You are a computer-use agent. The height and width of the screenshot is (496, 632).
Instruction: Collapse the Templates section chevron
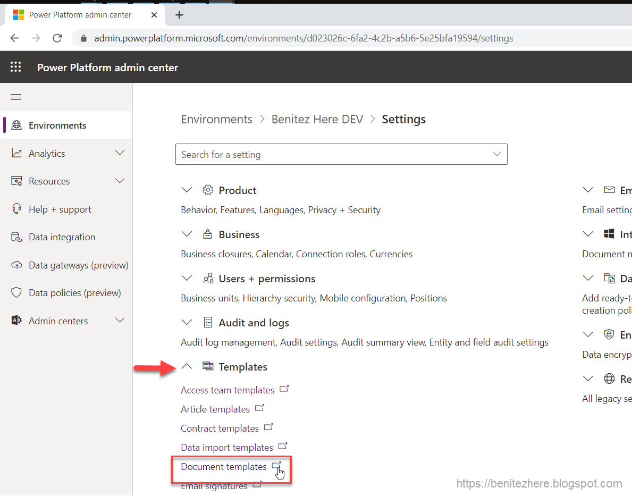pyautogui.click(x=187, y=366)
